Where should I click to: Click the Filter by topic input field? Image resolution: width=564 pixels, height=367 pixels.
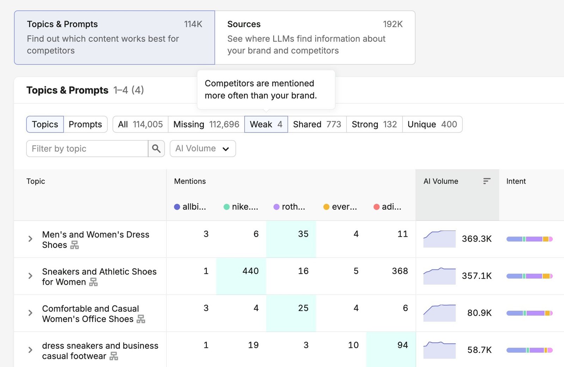[87, 148]
